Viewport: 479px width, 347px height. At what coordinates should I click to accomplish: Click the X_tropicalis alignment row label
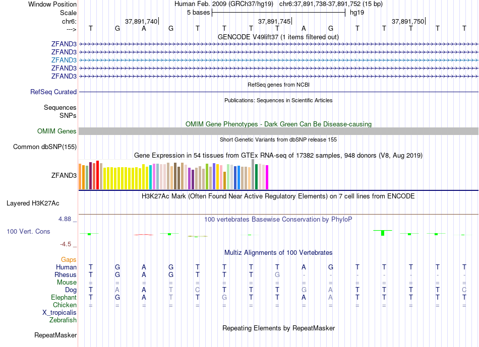(x=59, y=313)
